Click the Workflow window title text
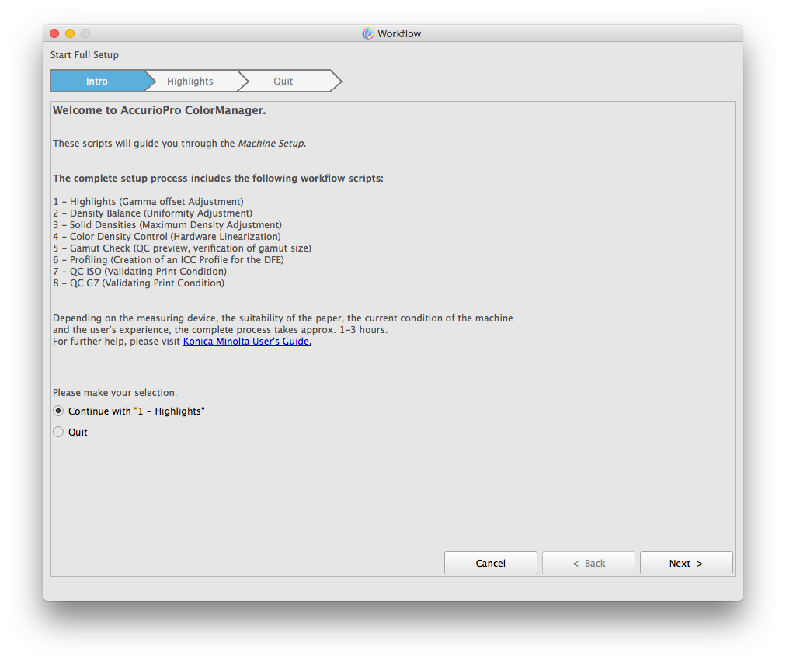 coord(399,33)
